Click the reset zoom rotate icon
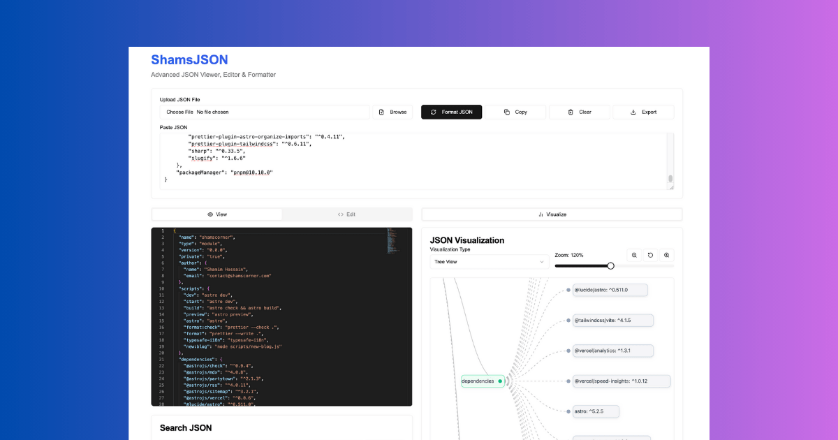Screen dimensions: 838x440 (650, 256)
